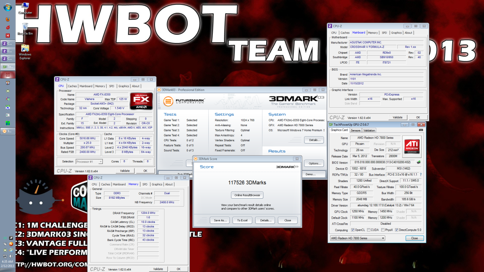
Task: Click Close in the 3DMark Score dialog
Action: 288,220
